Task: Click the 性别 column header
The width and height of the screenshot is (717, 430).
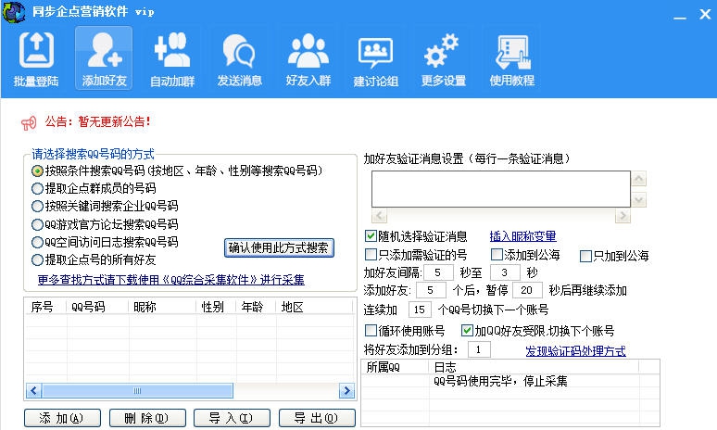Action: click(x=216, y=307)
